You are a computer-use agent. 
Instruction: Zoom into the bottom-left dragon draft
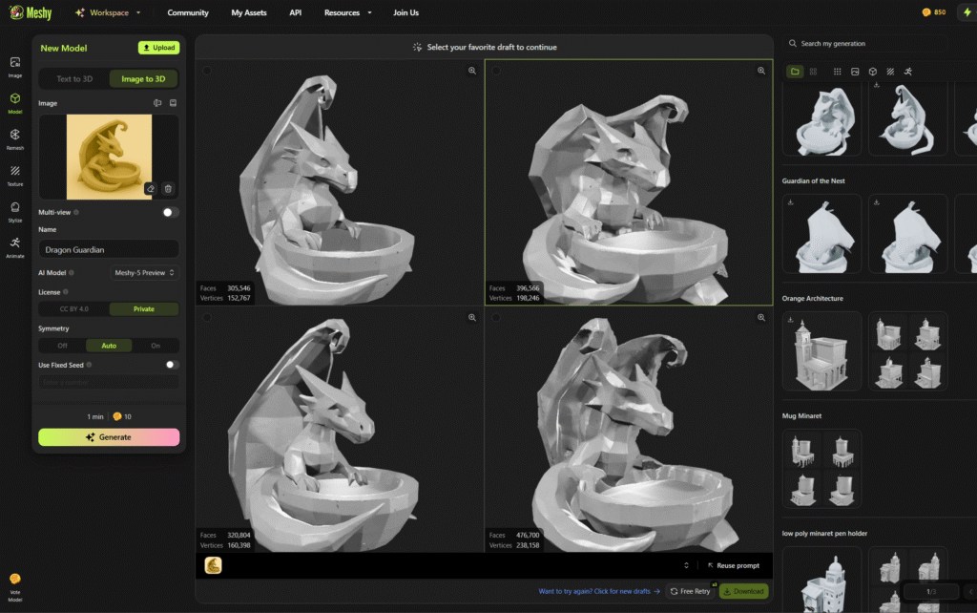[471, 317]
